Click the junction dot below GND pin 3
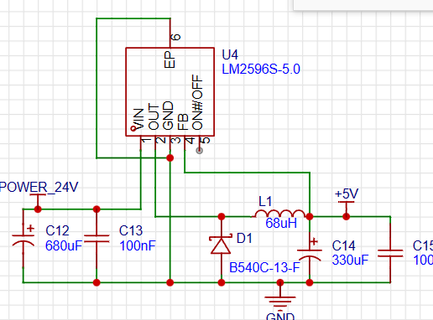The width and height of the screenshot is (433, 320). 170,158
